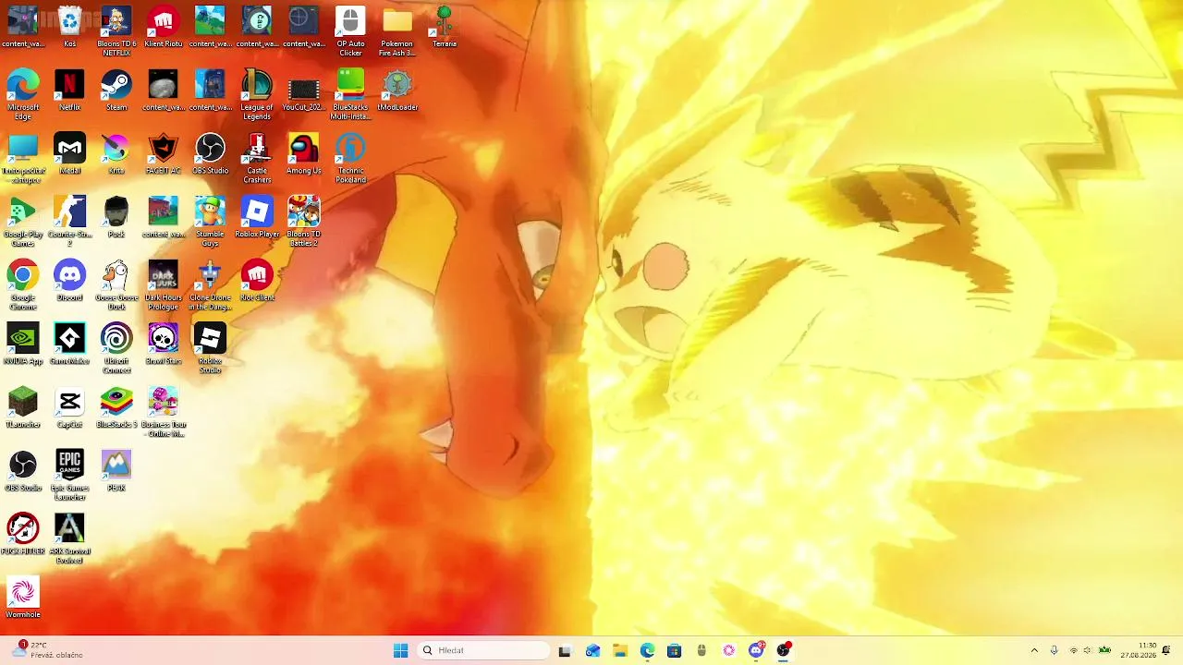Screen dimensions: 1183x665
Task: Switch to OBS Studio on taskbar
Action: point(784,651)
